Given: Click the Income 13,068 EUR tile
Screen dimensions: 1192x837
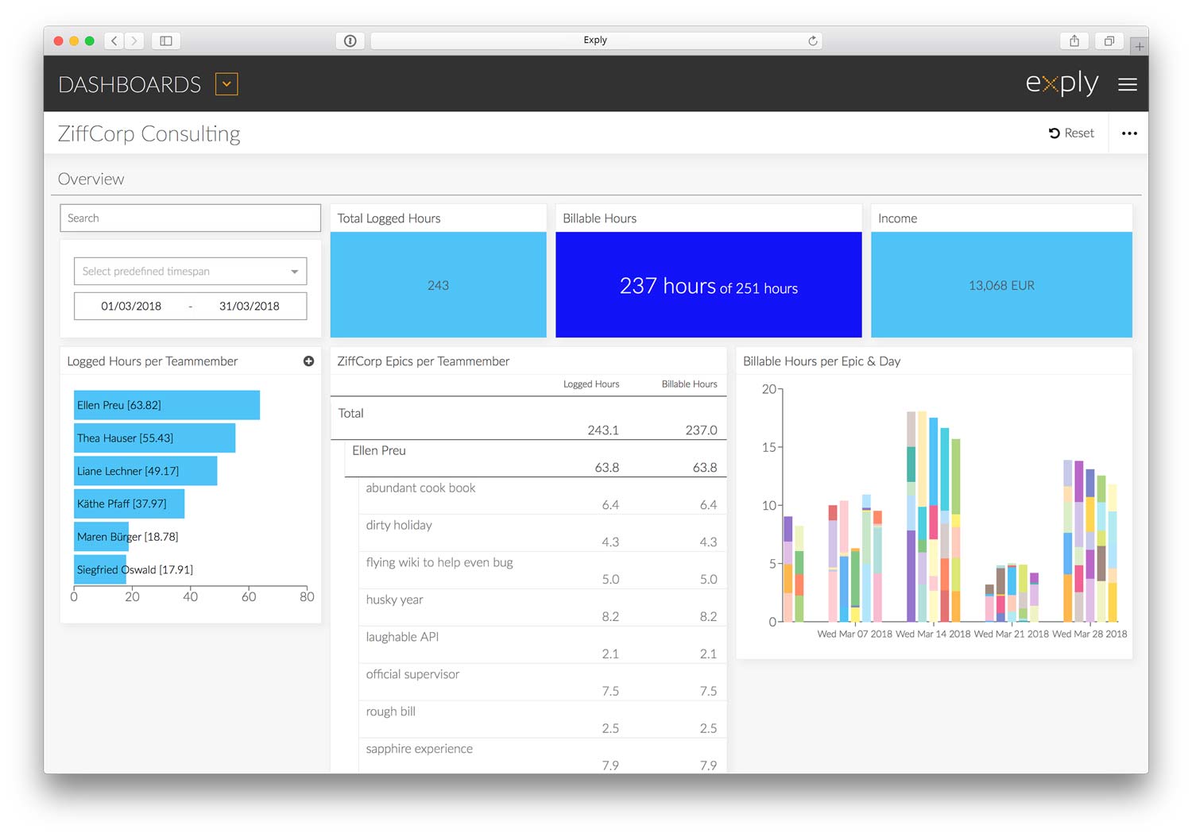Looking at the screenshot, I should 1001,285.
